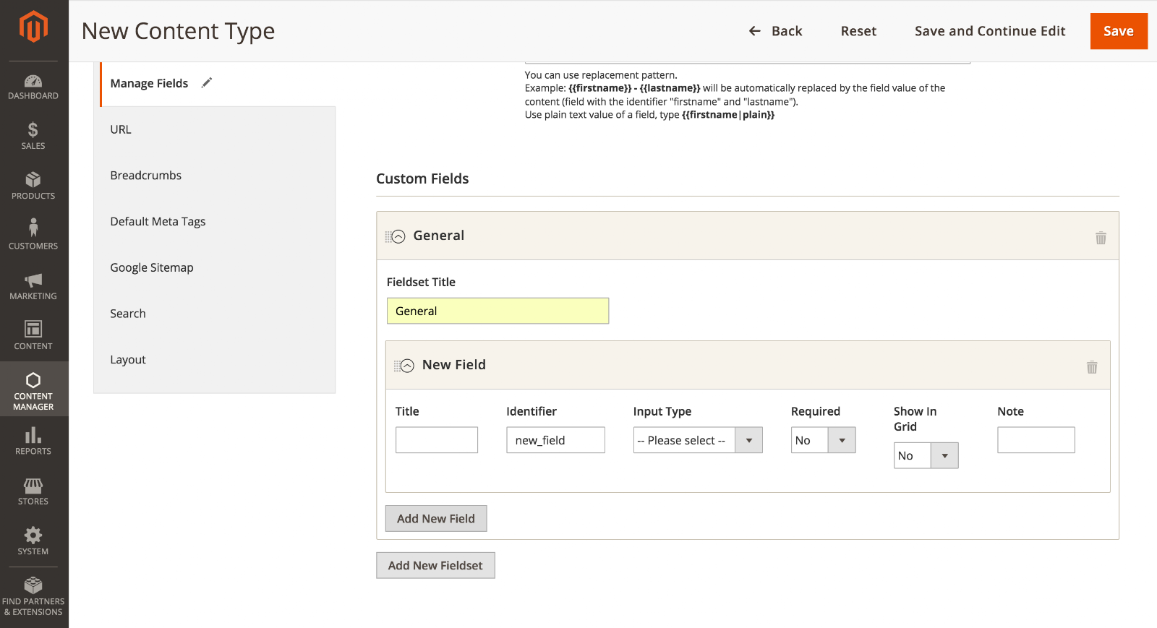Click the 'Fieldset Title' label
This screenshot has width=1157, height=628.
[x=421, y=282]
